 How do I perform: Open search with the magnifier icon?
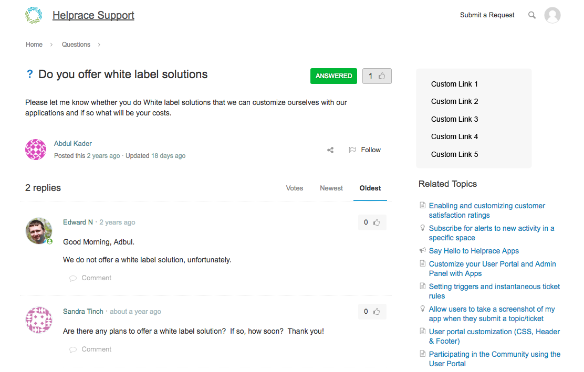pyautogui.click(x=532, y=15)
